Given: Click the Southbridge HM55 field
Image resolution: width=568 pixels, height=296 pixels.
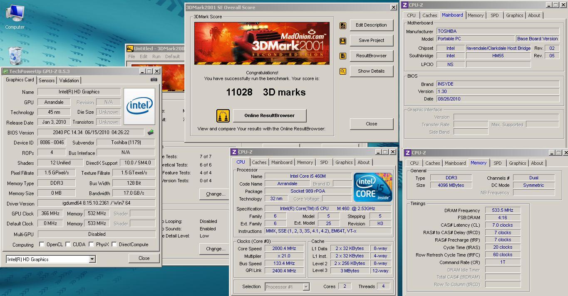Looking at the screenshot, I should coord(498,56).
